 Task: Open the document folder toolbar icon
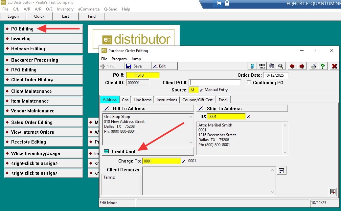[x=271, y=66]
